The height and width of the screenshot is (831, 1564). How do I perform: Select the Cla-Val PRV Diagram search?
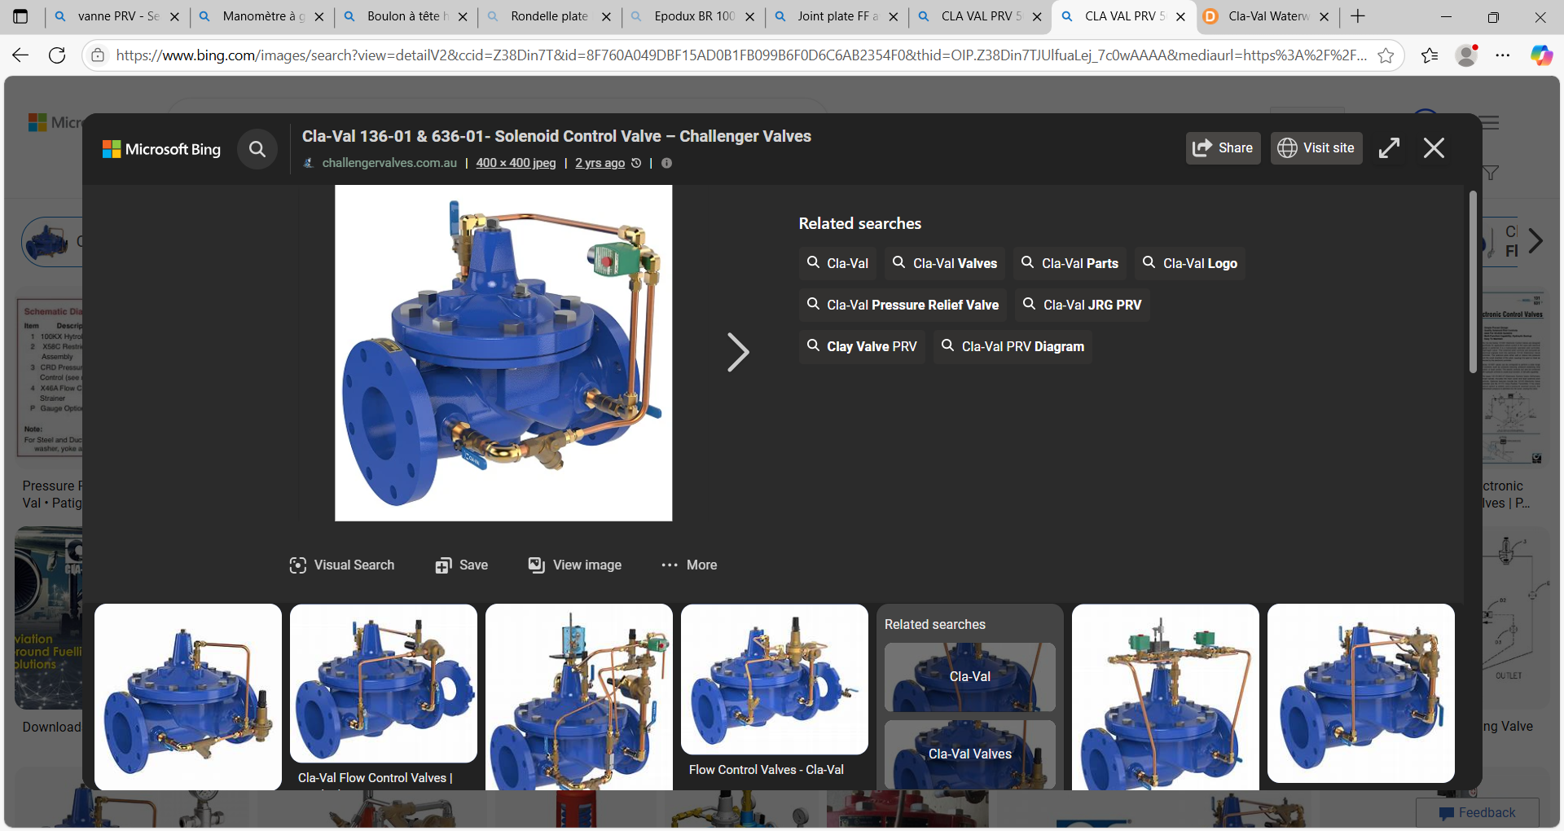1013,346
